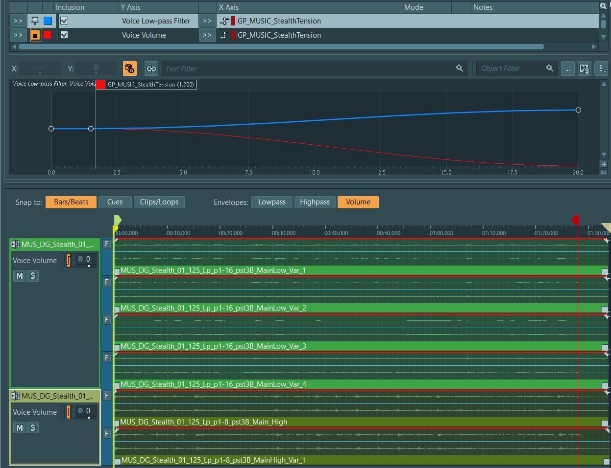Screen dimensions: 611x468
Task: Click the left handle of MainLow_Var_1 clip
Action: click(x=117, y=271)
